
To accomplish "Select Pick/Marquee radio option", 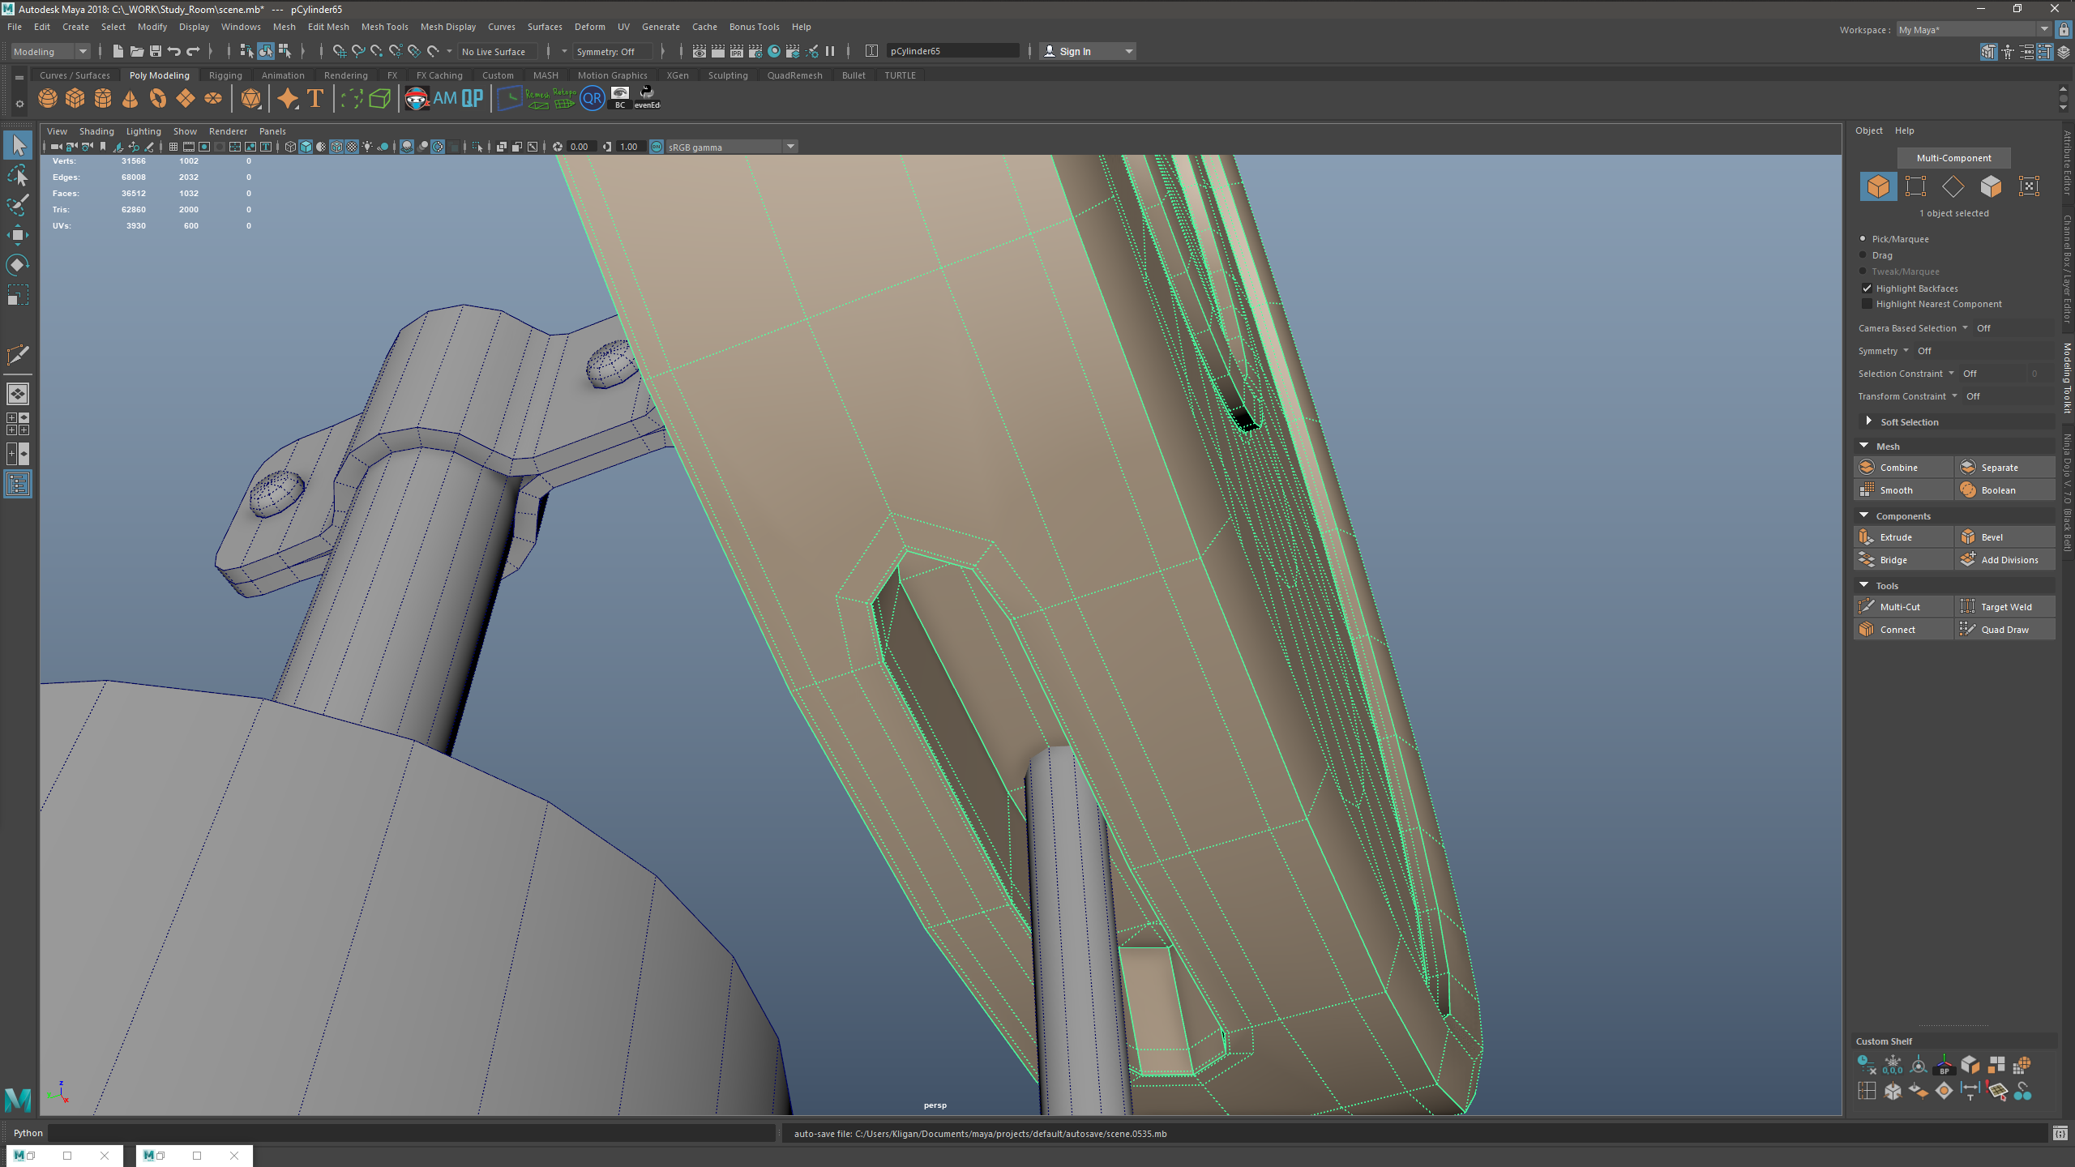I will pos(1863,239).
